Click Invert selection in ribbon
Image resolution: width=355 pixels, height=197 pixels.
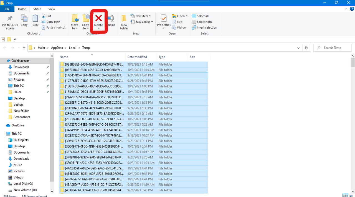205,28
